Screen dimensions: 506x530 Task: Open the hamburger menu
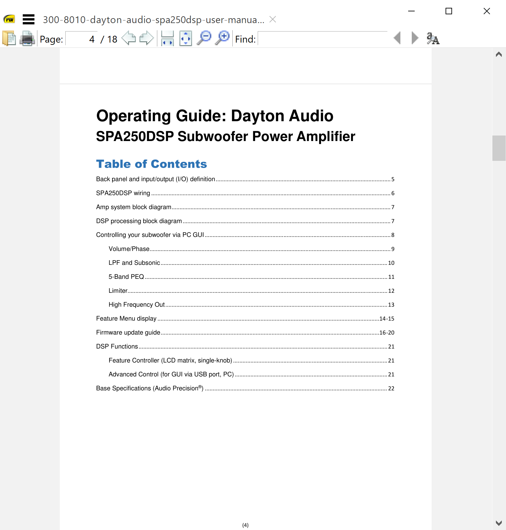point(29,19)
